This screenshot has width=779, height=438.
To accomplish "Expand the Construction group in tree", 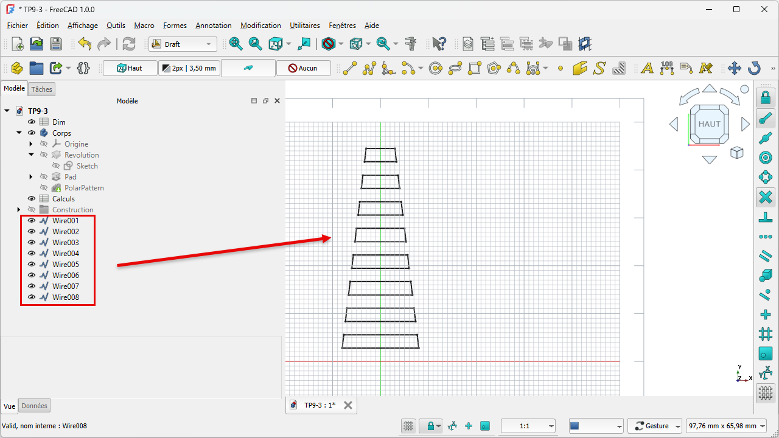I will click(x=19, y=210).
